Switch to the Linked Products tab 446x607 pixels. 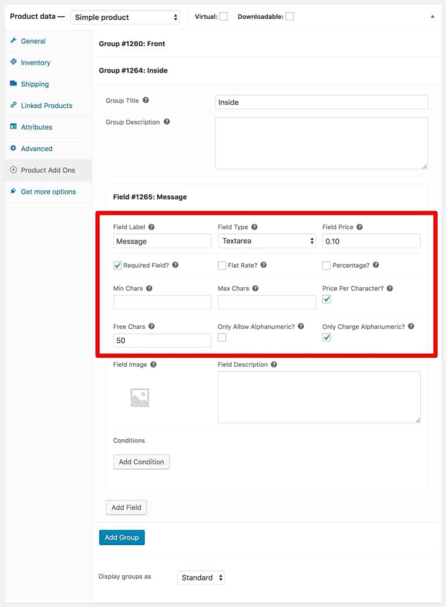[x=15, y=105]
